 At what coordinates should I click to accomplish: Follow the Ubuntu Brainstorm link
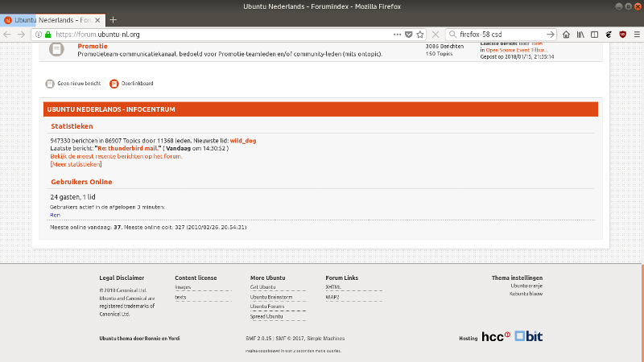(x=271, y=297)
